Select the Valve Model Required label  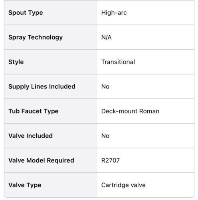pyautogui.click(x=41, y=160)
